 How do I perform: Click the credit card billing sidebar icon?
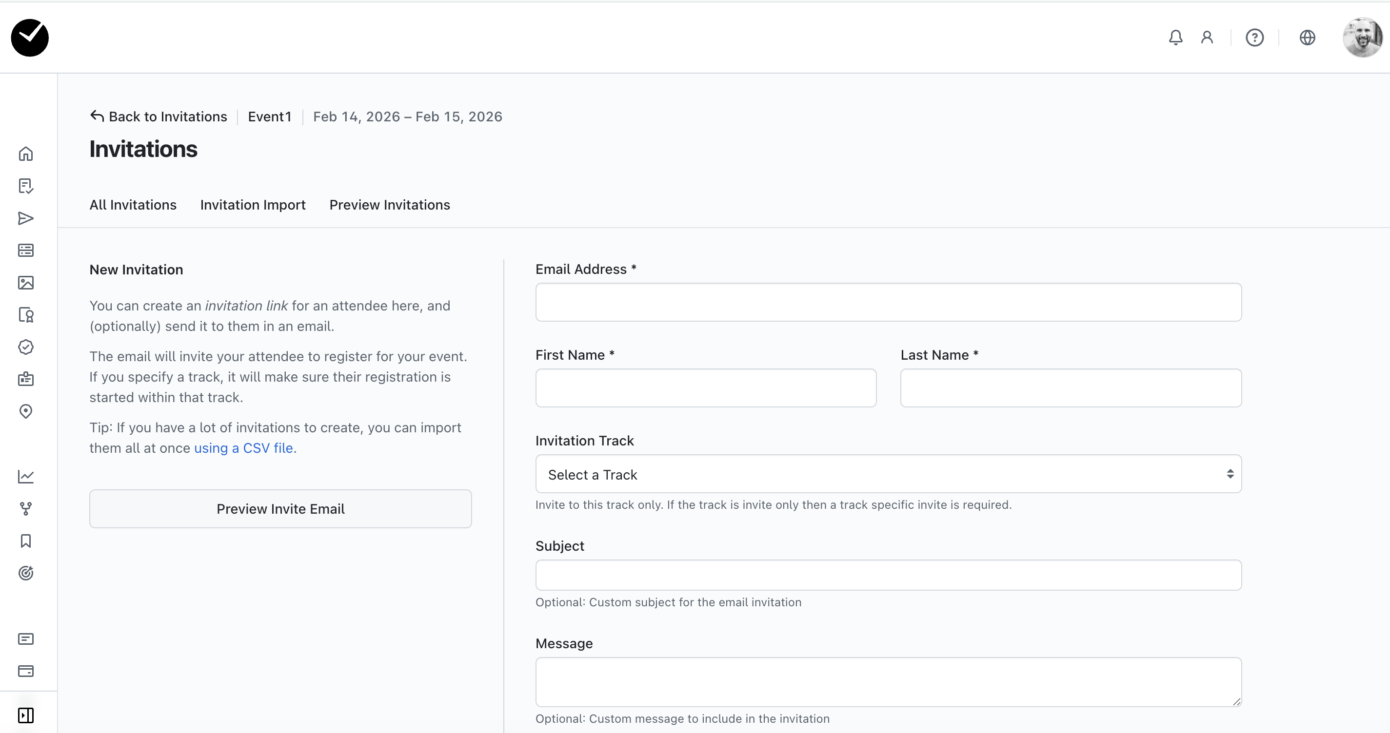26,671
